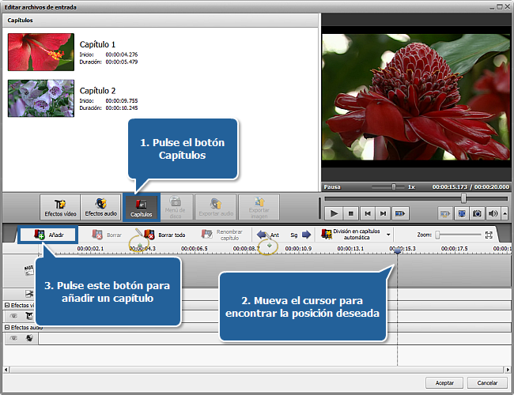The width and height of the screenshot is (514, 395).
Task: Open the Efectos vídeo panel
Action: tap(61, 207)
